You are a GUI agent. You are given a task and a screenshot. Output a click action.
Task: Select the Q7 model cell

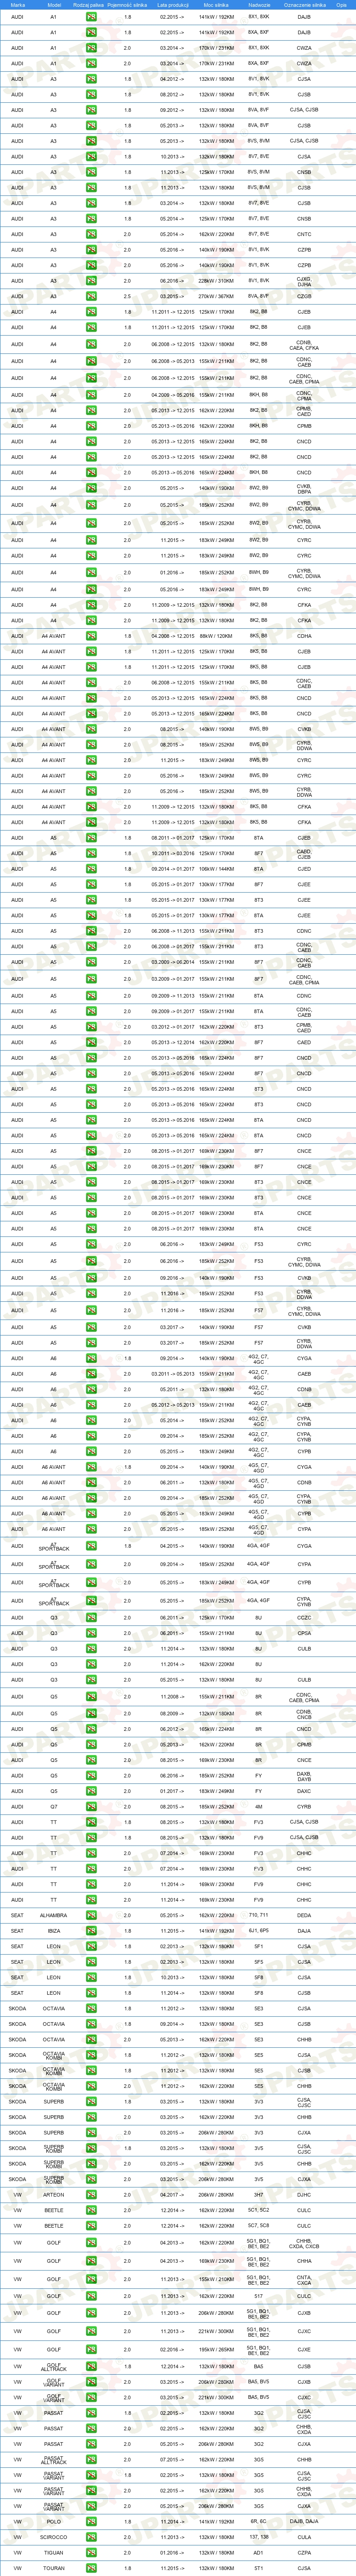54,1807
